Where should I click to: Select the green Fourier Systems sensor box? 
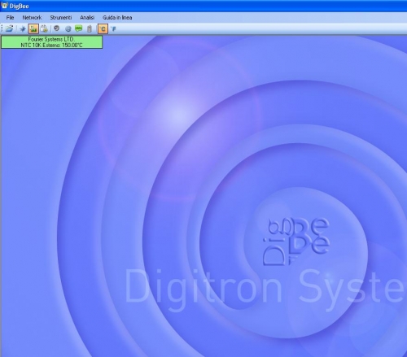[x=52, y=42]
